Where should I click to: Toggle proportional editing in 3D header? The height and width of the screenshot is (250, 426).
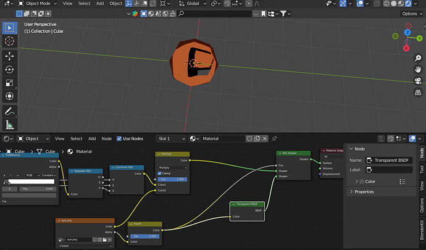(248, 4)
